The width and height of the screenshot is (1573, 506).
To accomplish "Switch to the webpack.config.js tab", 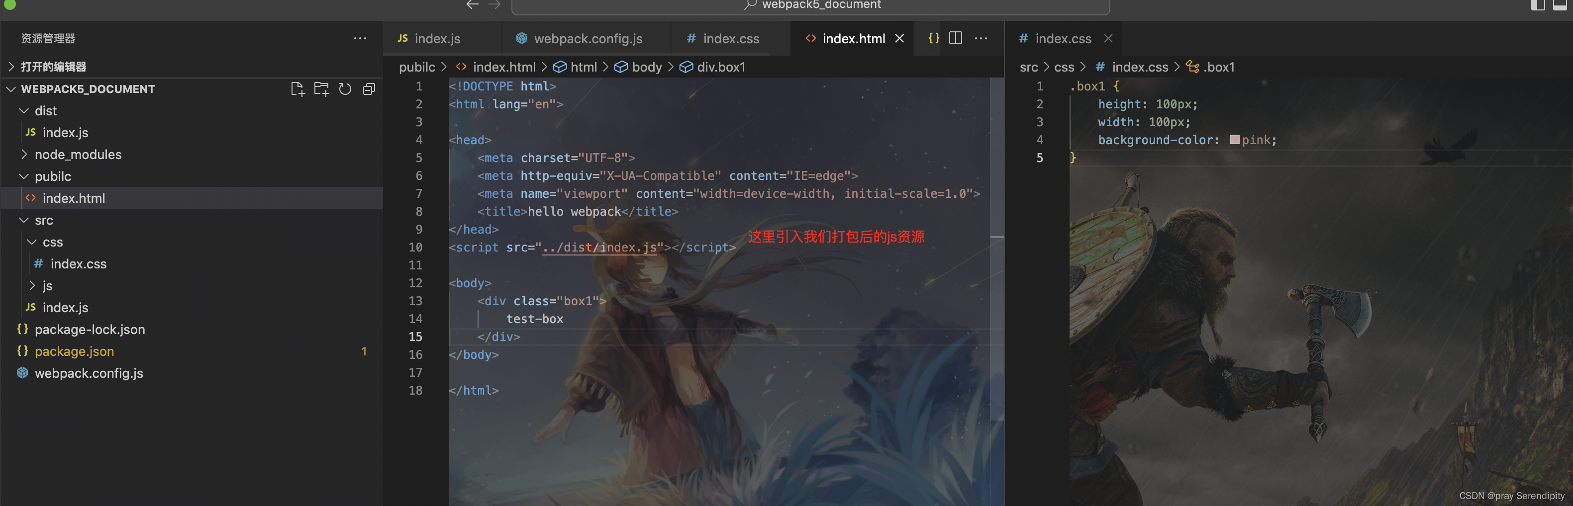I will coord(586,38).
